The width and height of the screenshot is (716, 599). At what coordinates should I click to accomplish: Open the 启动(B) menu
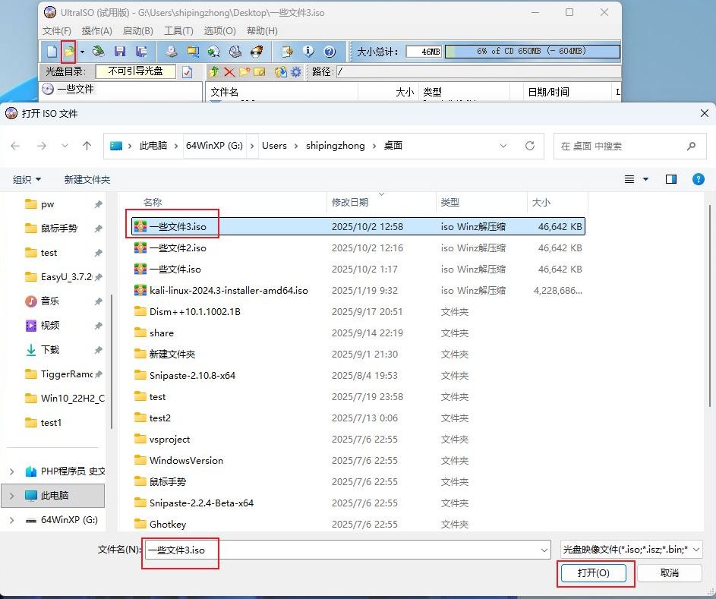(x=137, y=31)
